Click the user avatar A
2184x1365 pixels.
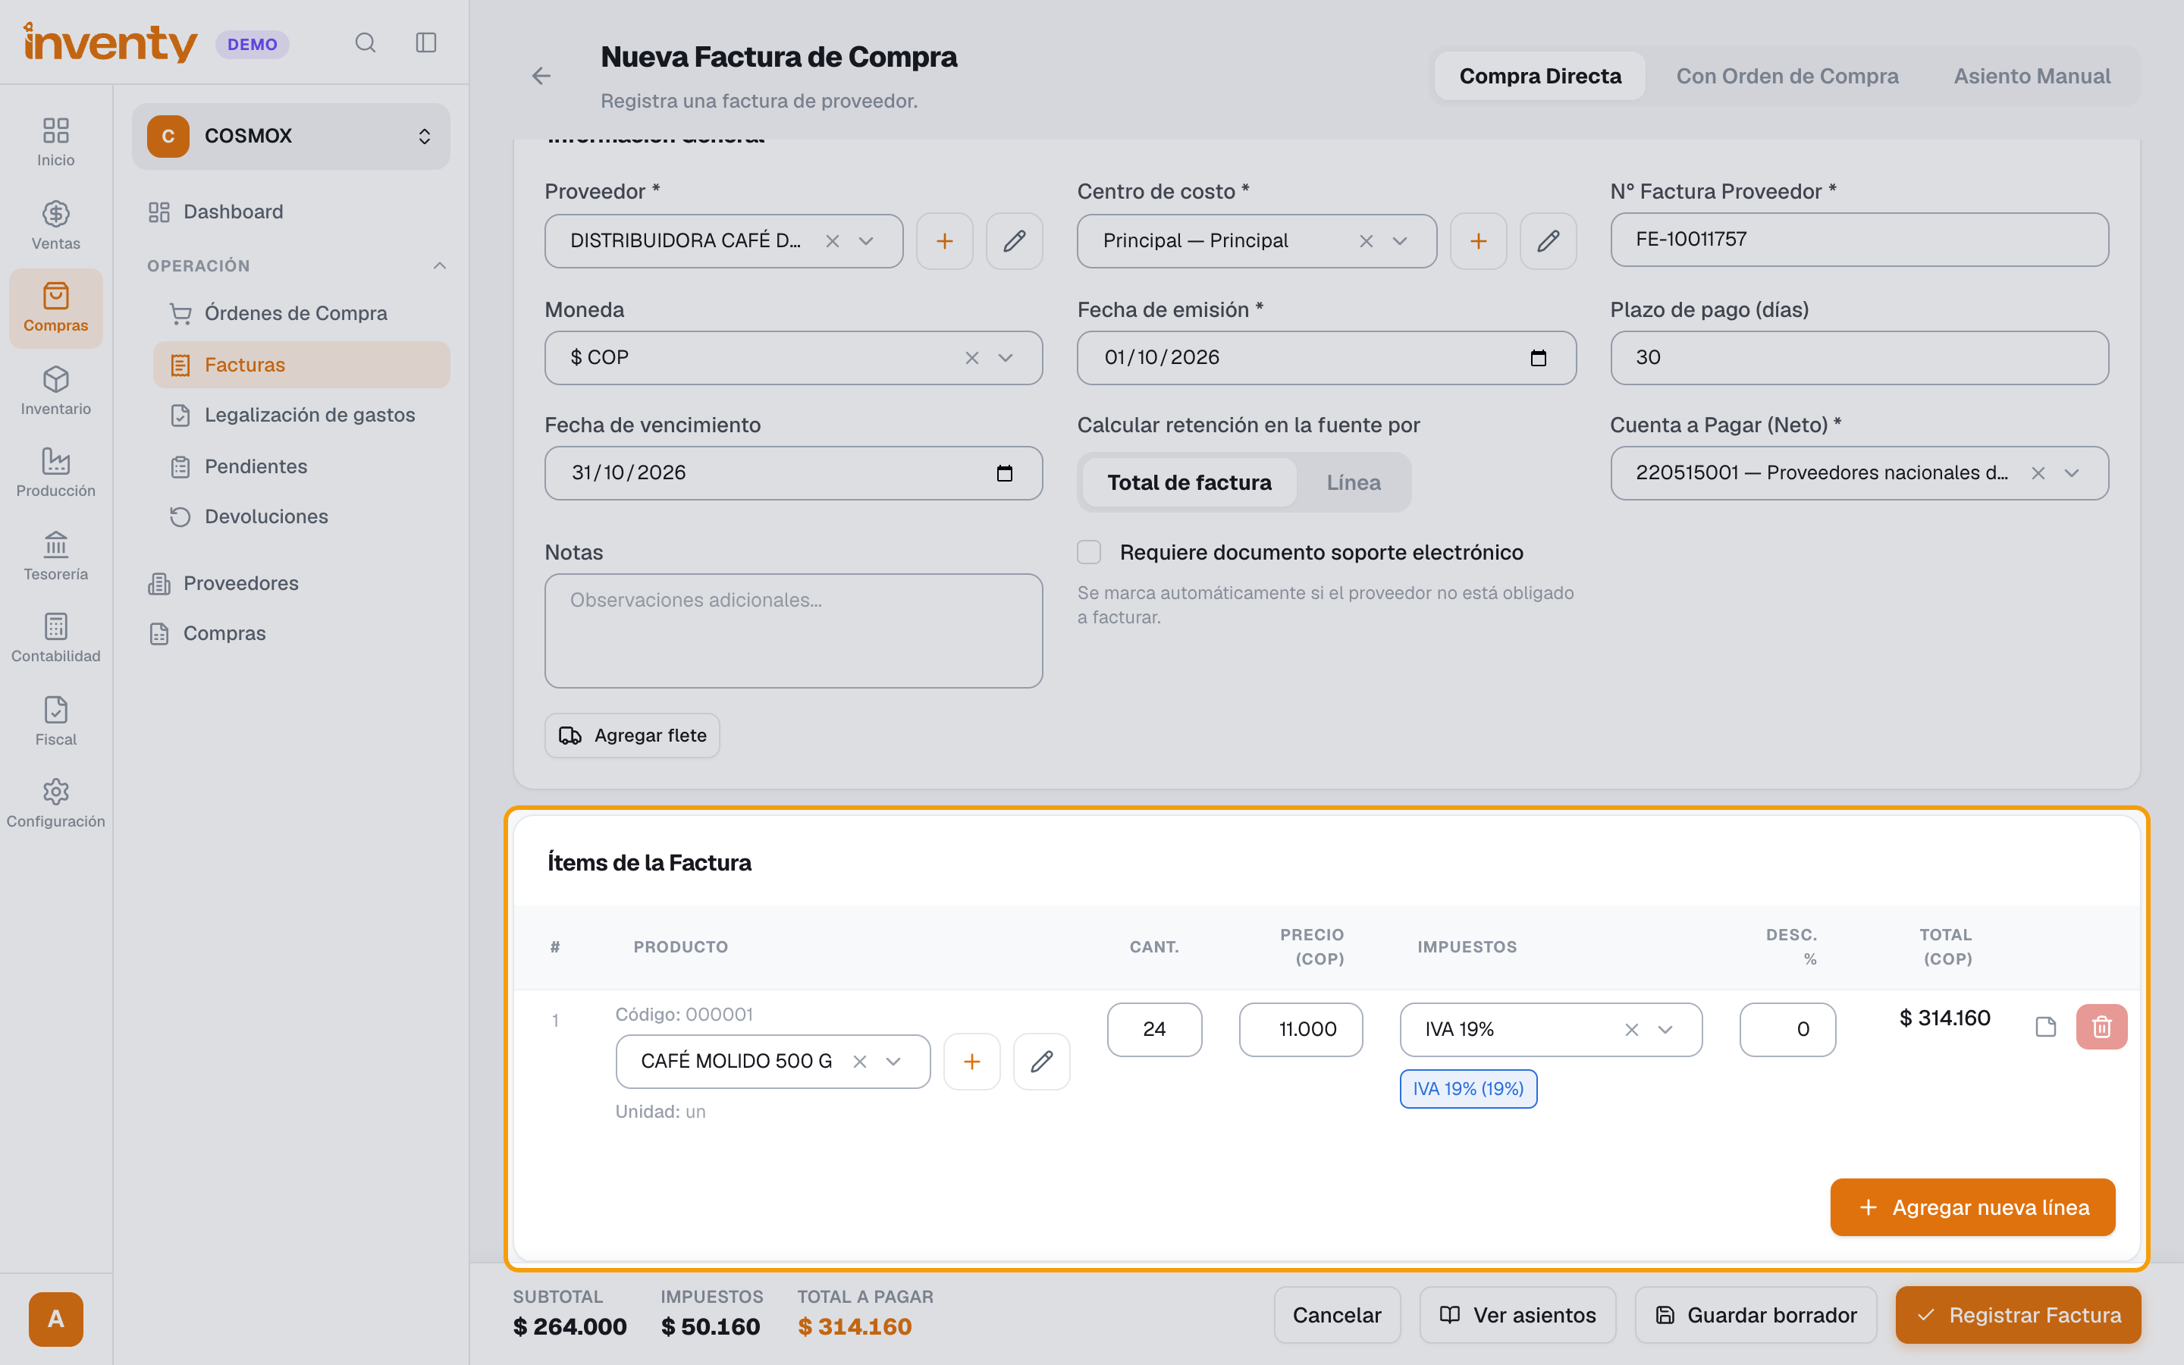pos(56,1319)
